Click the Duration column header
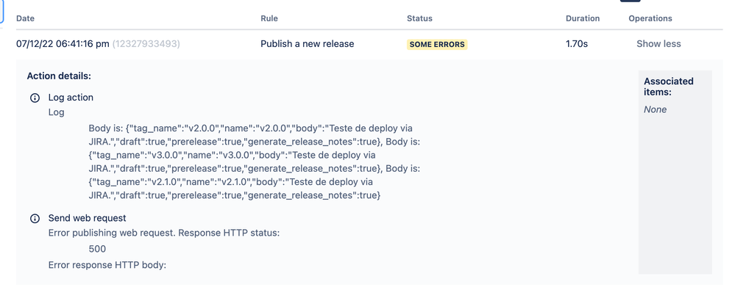The width and height of the screenshot is (735, 287). (x=583, y=18)
